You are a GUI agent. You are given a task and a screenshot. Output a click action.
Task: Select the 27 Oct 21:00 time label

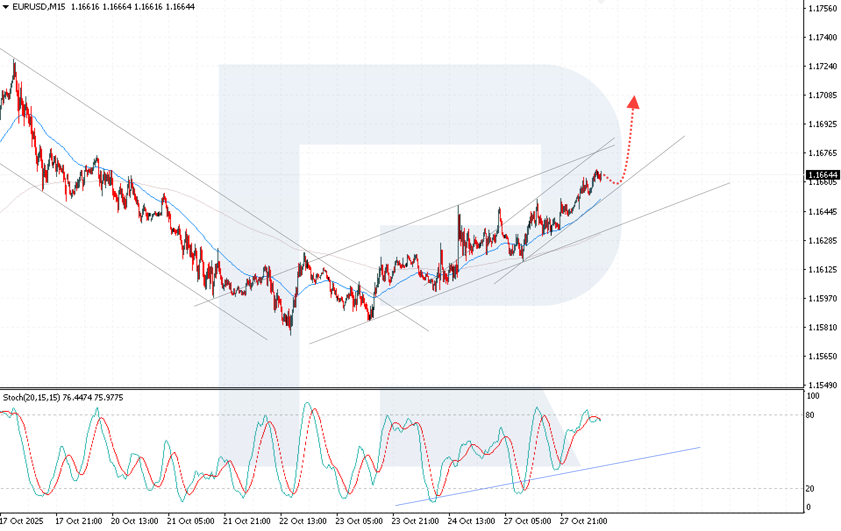584,521
